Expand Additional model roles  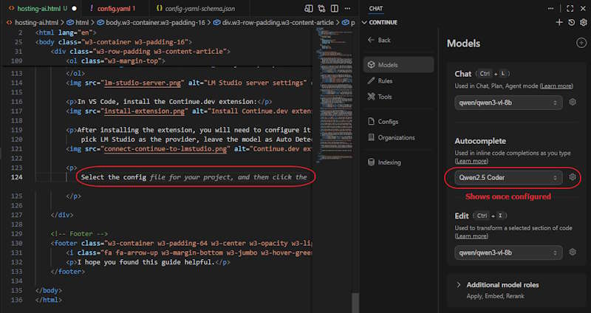[502, 285]
